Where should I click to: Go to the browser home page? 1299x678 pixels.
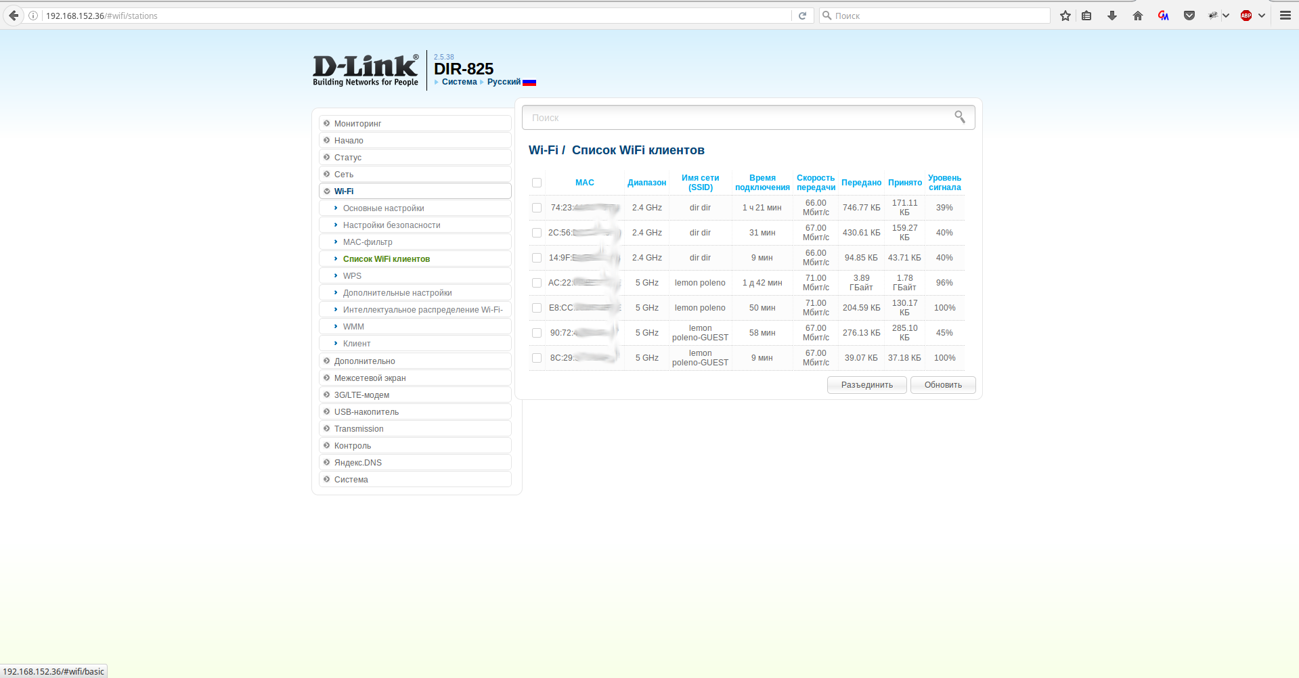point(1138,16)
